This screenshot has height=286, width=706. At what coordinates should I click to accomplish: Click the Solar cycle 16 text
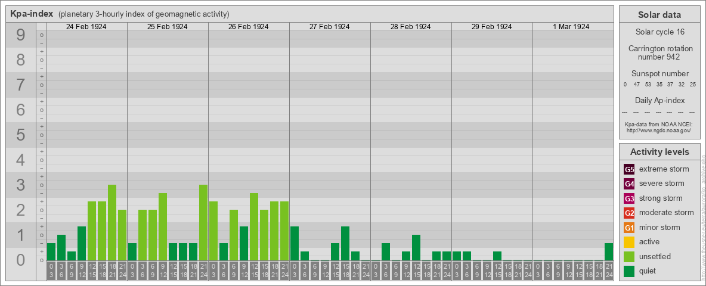click(659, 32)
